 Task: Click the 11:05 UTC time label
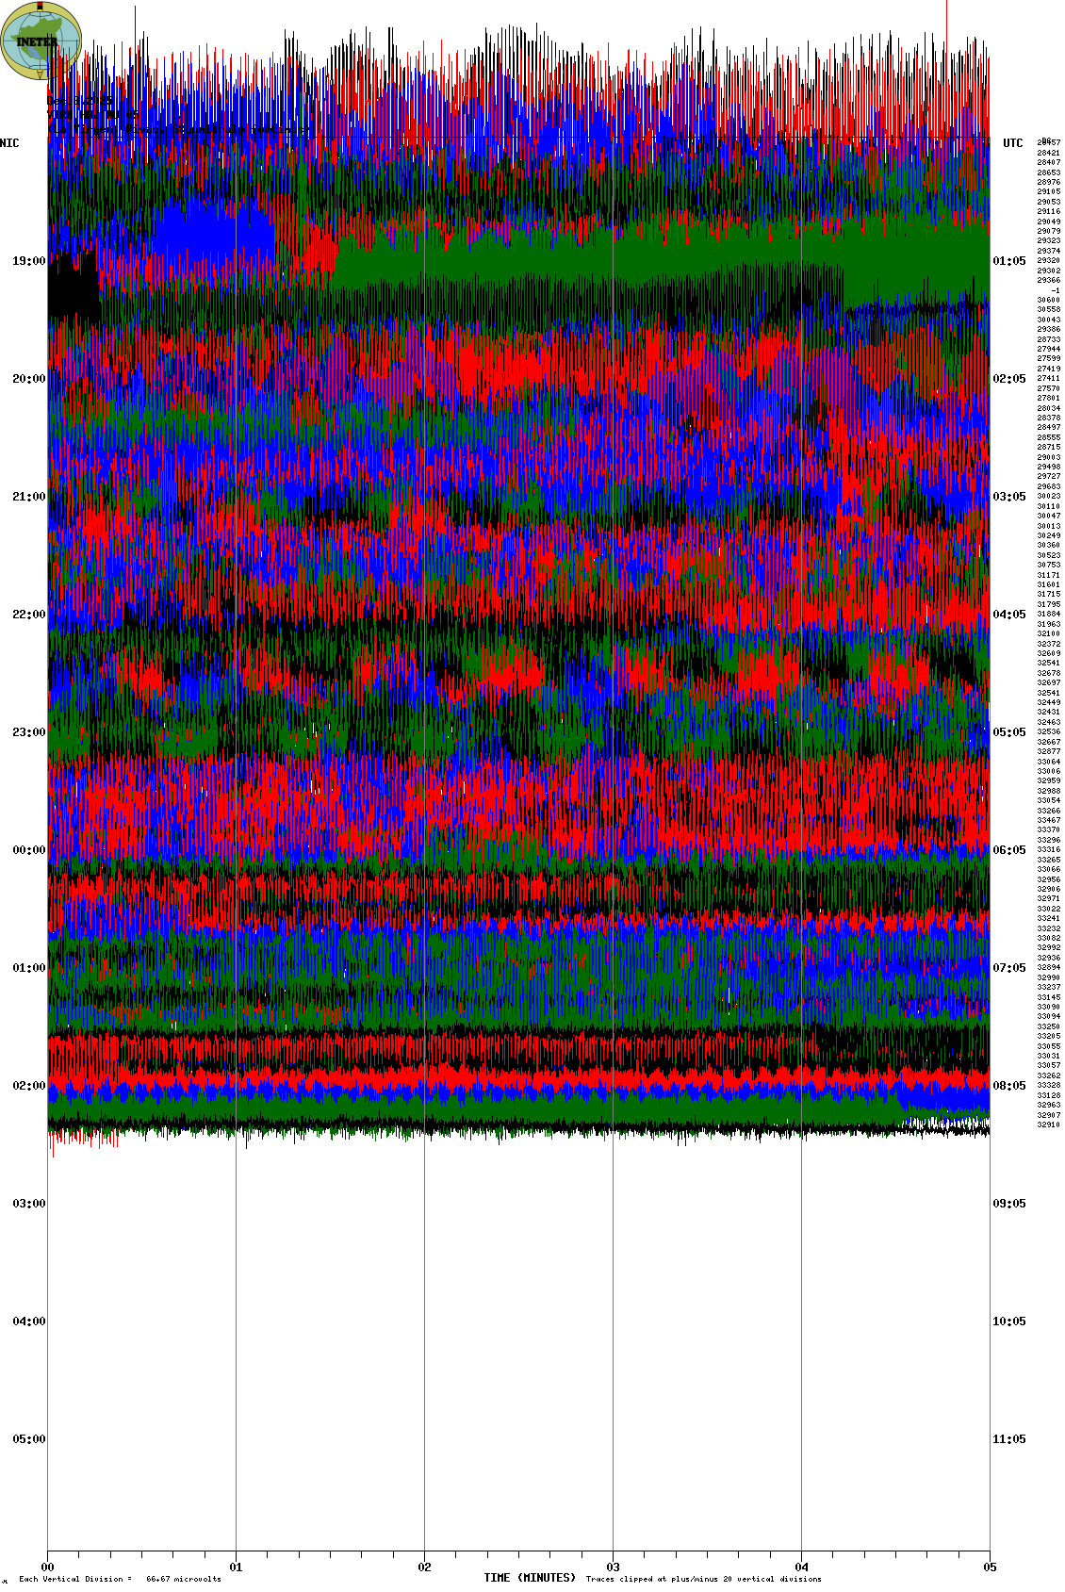[x=1008, y=1439]
